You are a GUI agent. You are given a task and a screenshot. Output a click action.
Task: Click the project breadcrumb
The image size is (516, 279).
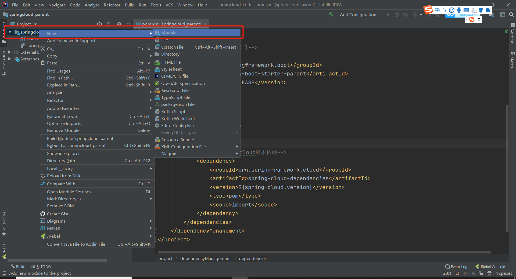click(165, 258)
